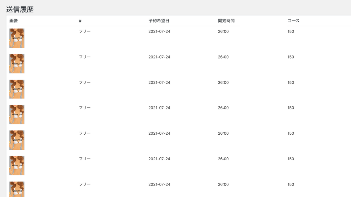
Task: Click the partially visible seventh row thumbnail
Action: coord(17,189)
